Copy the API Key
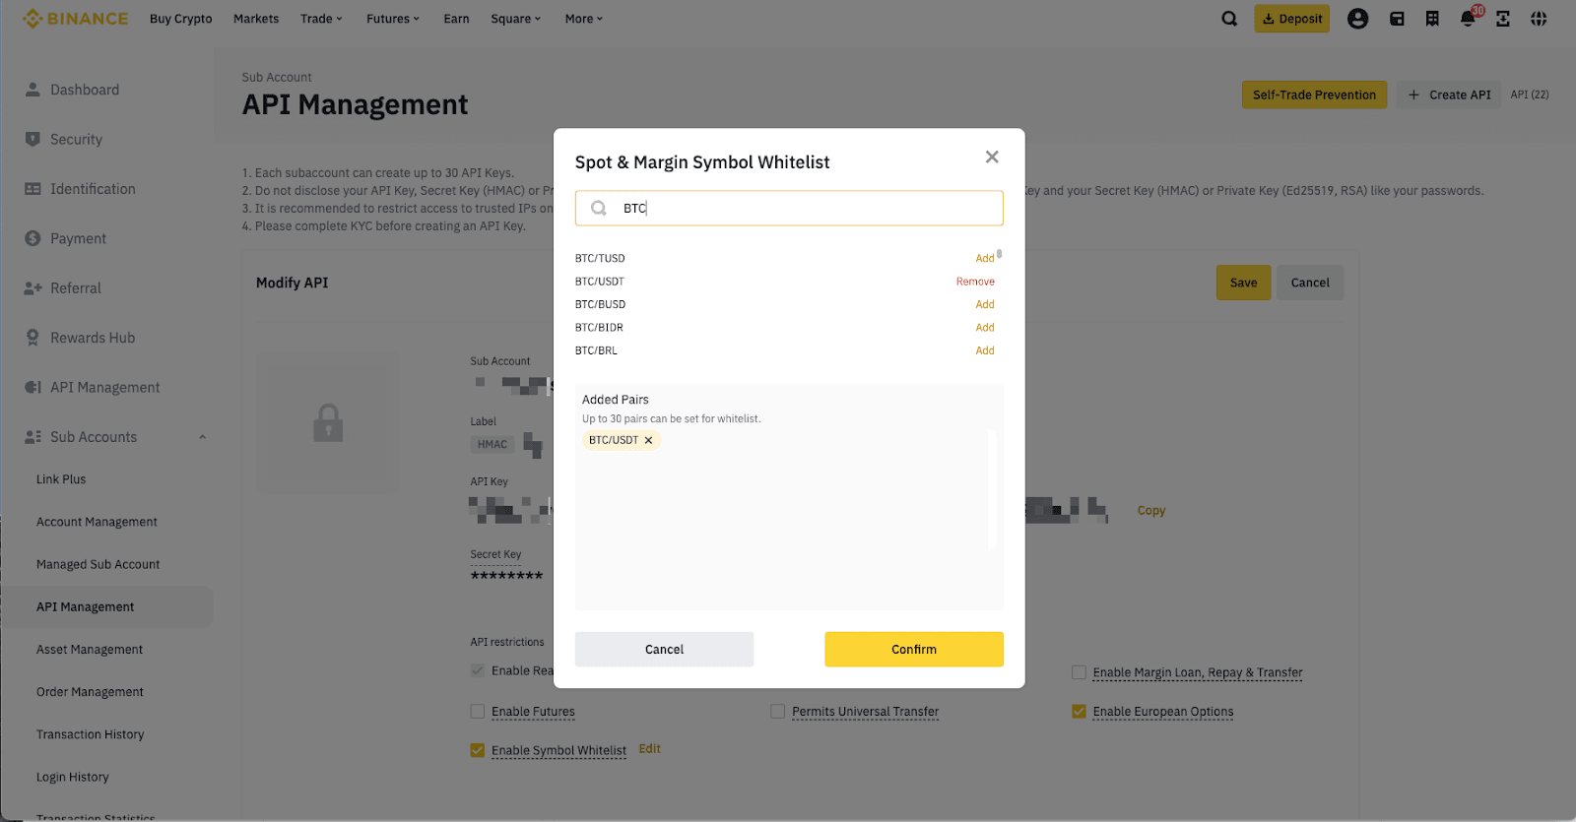 tap(1151, 510)
